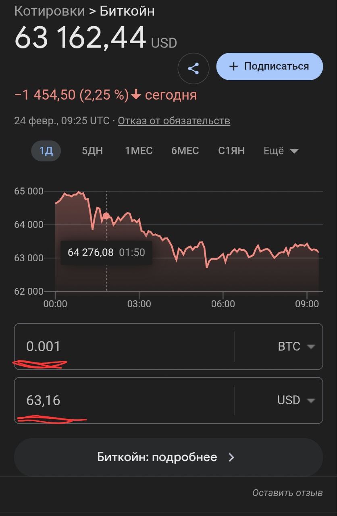The image size is (337, 516).
Task: Show the 6МЕС chart range
Action: [185, 151]
